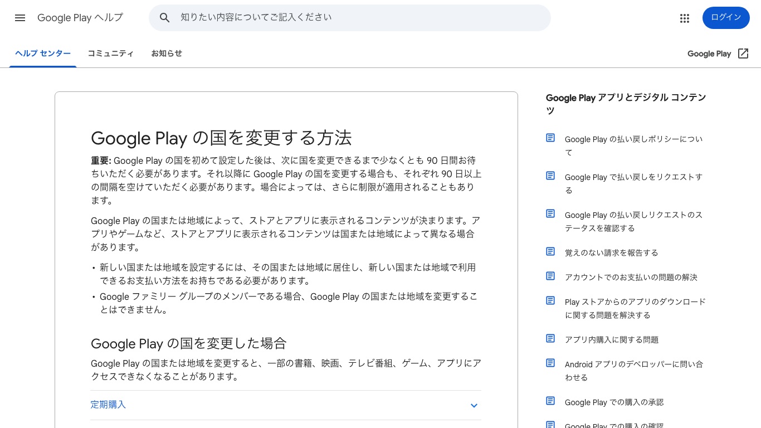Switch to the コミュニティ tab
The height and width of the screenshot is (428, 761).
click(110, 53)
